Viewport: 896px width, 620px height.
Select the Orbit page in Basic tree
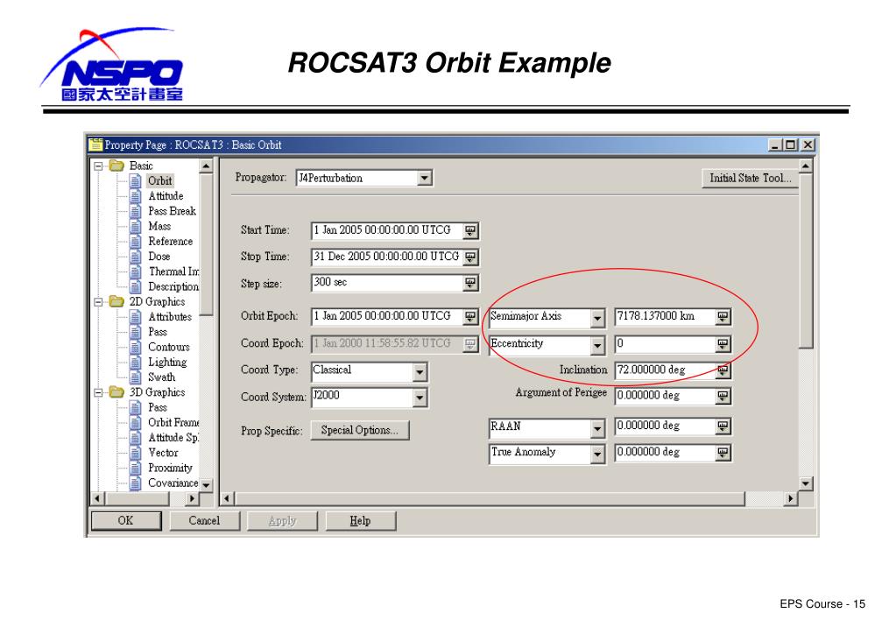[160, 181]
